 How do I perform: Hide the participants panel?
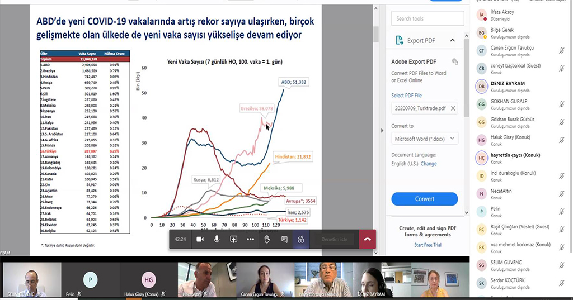coord(300,240)
